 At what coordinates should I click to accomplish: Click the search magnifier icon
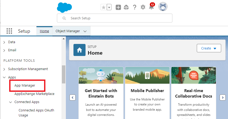64,18
